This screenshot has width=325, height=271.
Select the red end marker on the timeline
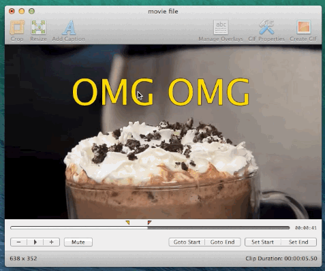pyautogui.click(x=149, y=223)
